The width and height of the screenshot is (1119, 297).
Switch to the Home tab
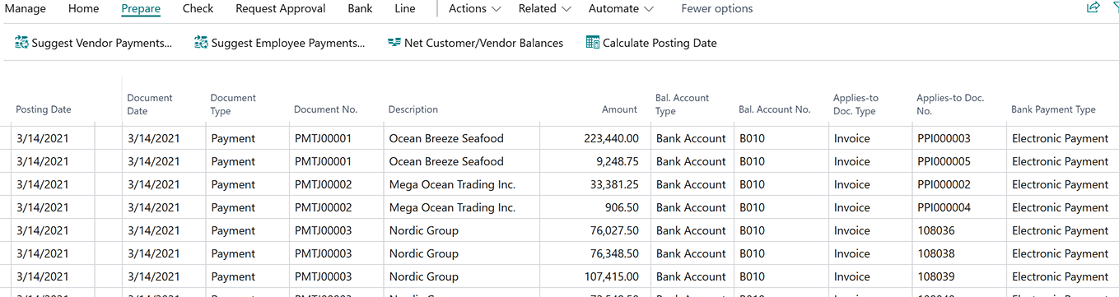(x=83, y=9)
